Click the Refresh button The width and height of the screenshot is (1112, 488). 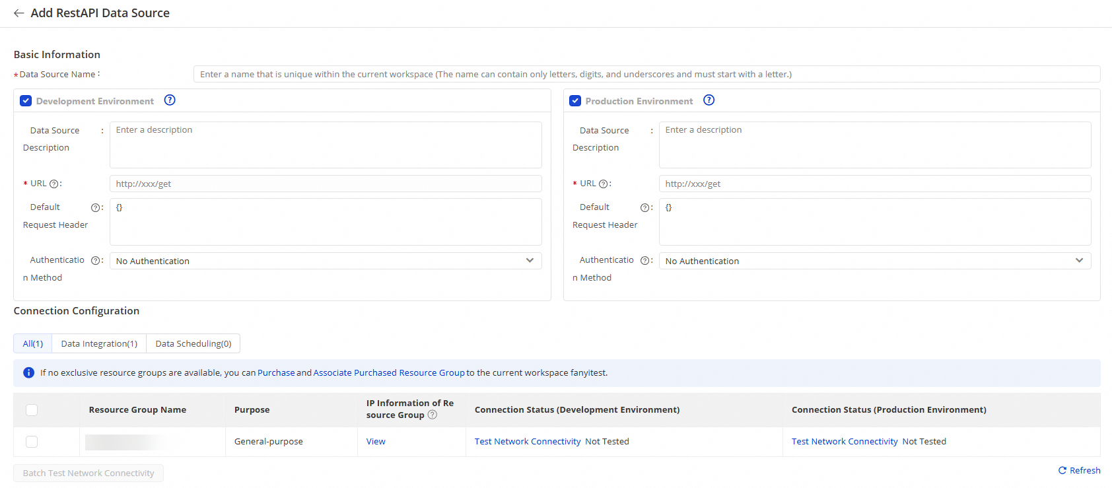pyautogui.click(x=1080, y=470)
